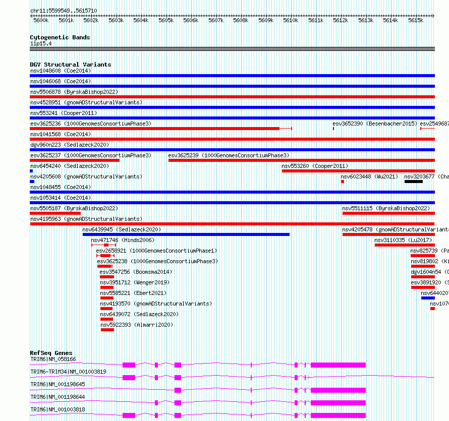449x421 pixels.
Task: Click the nsv471746 (Hinds2006) label
Action: tap(123, 240)
